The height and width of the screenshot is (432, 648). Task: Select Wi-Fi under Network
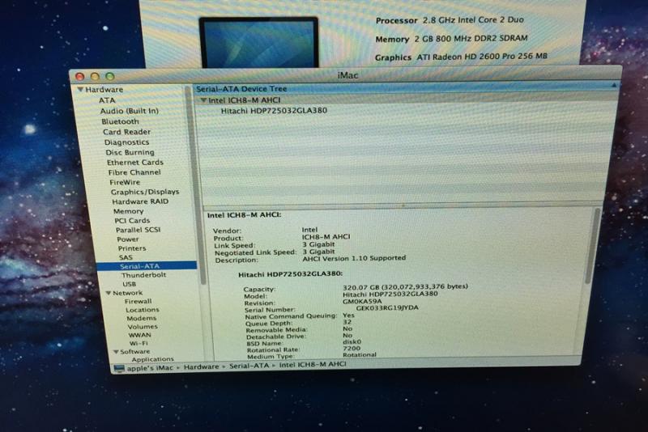[x=139, y=343]
